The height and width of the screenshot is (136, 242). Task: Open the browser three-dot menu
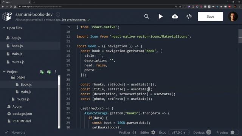(x=239, y=7)
